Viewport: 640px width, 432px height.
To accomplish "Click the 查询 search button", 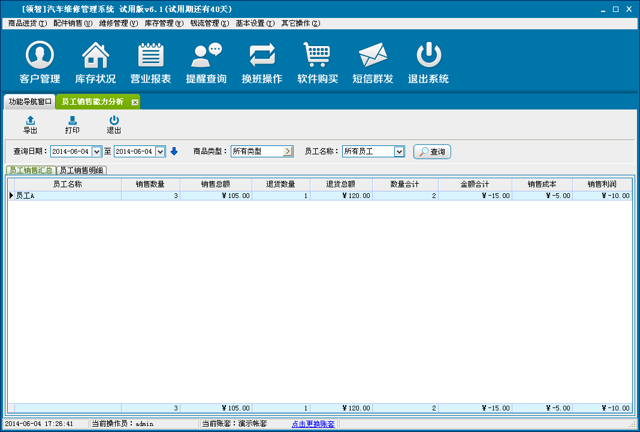I will coord(432,152).
